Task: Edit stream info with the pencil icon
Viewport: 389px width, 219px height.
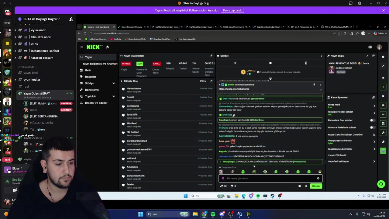Action: [x=367, y=56]
